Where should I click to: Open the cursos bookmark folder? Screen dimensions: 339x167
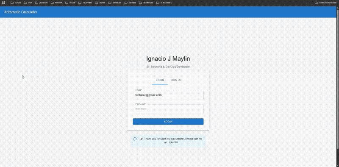[16, 3]
